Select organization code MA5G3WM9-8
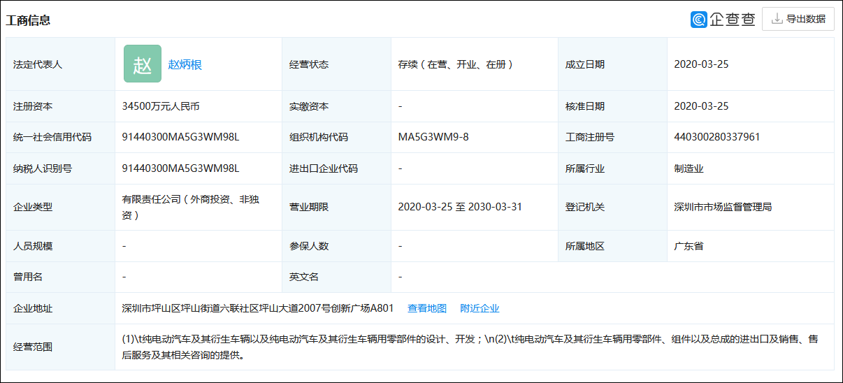Image resolution: width=843 pixels, height=383 pixels. pos(433,137)
